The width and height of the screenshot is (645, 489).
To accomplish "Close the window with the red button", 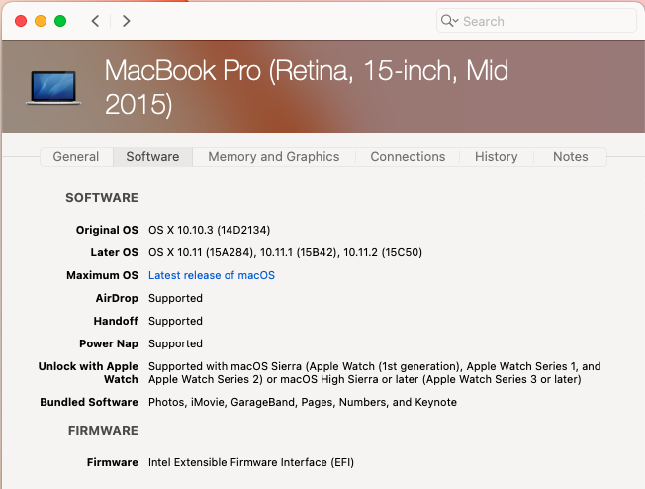I will tap(21, 21).
